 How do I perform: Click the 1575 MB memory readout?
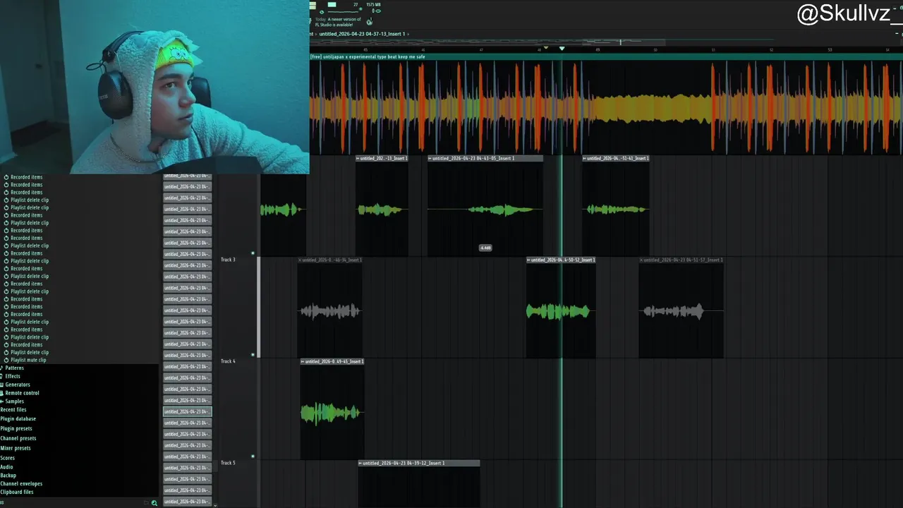click(374, 4)
